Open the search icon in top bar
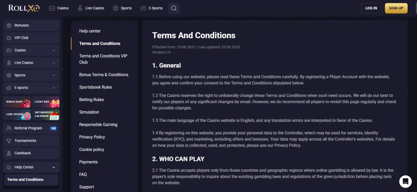Image resolution: width=417 pixels, height=192 pixels. point(173,8)
